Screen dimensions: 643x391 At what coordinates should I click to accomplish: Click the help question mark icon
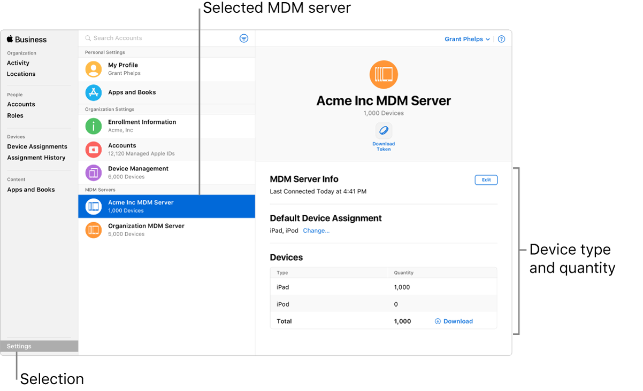(x=501, y=39)
